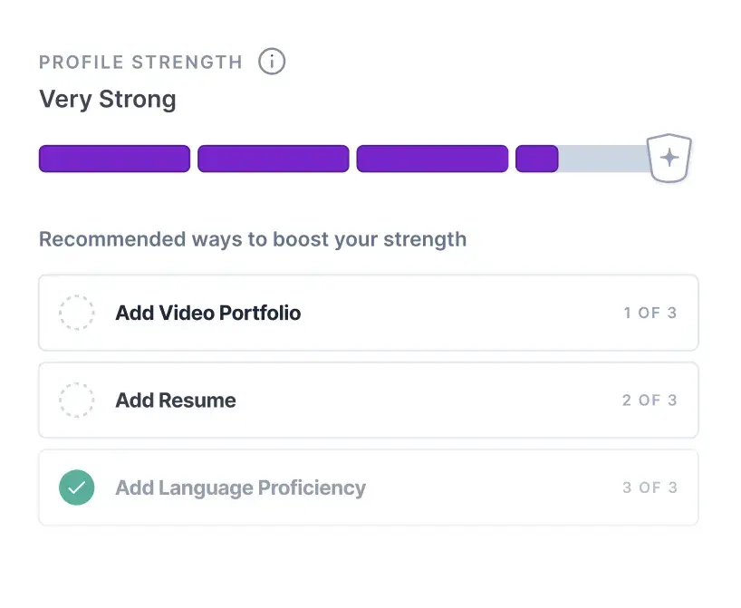Screen dimensions: 741x608
Task: Click the dashed circle beside Add Video Portfolio
Action: point(77,313)
